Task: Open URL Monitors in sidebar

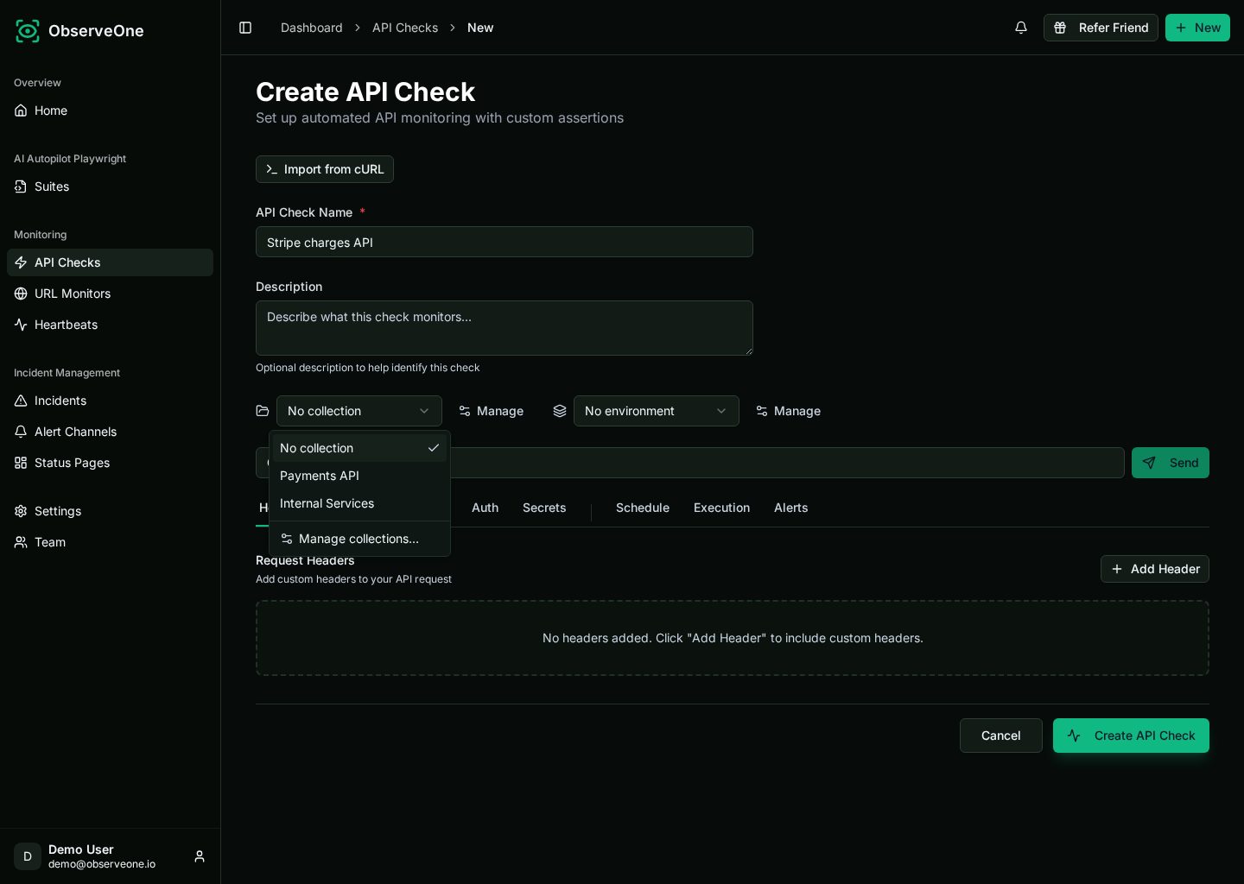Action: coord(110,294)
